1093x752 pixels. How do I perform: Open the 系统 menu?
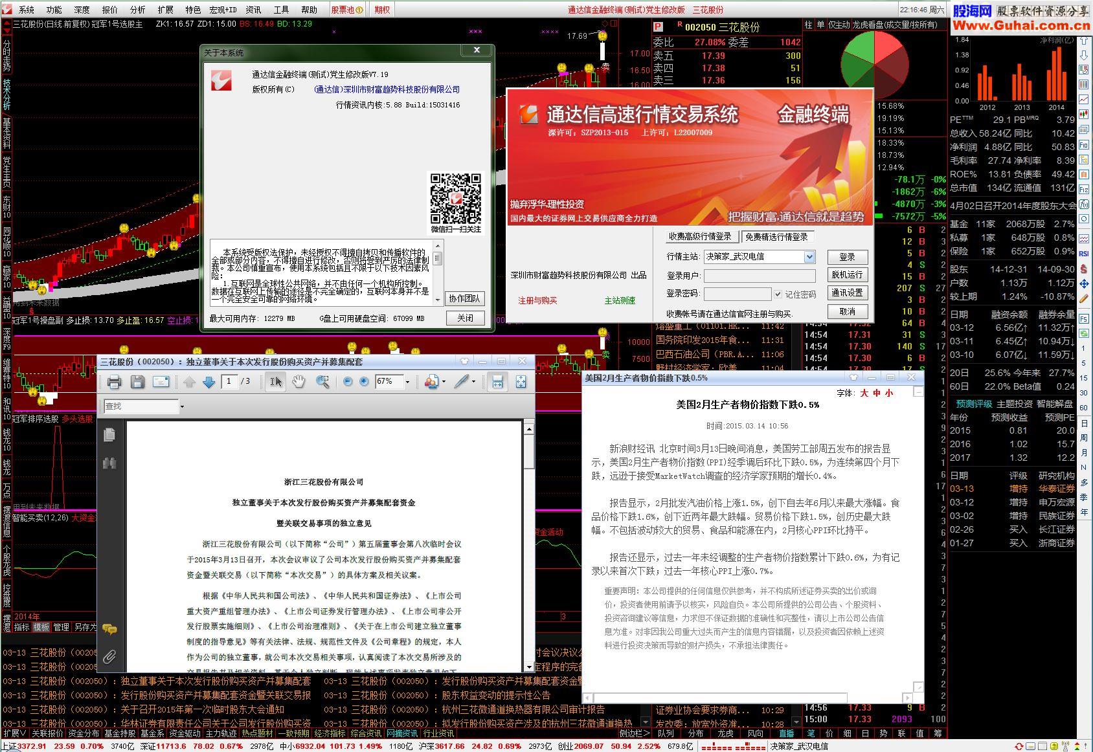[27, 10]
